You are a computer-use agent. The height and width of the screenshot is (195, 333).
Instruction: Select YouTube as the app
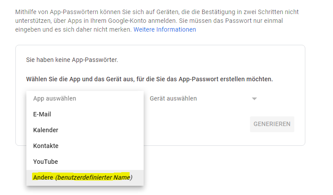pyautogui.click(x=85, y=162)
